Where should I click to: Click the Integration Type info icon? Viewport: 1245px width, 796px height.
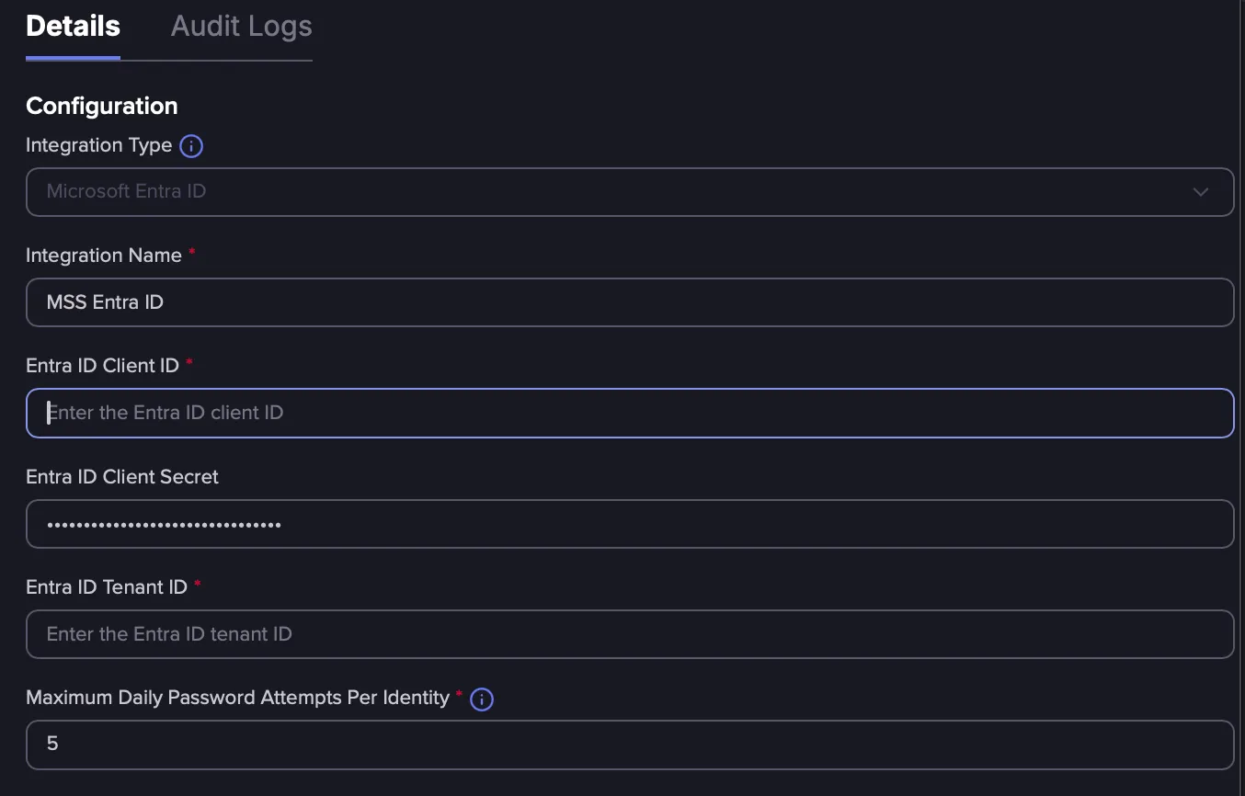click(191, 146)
